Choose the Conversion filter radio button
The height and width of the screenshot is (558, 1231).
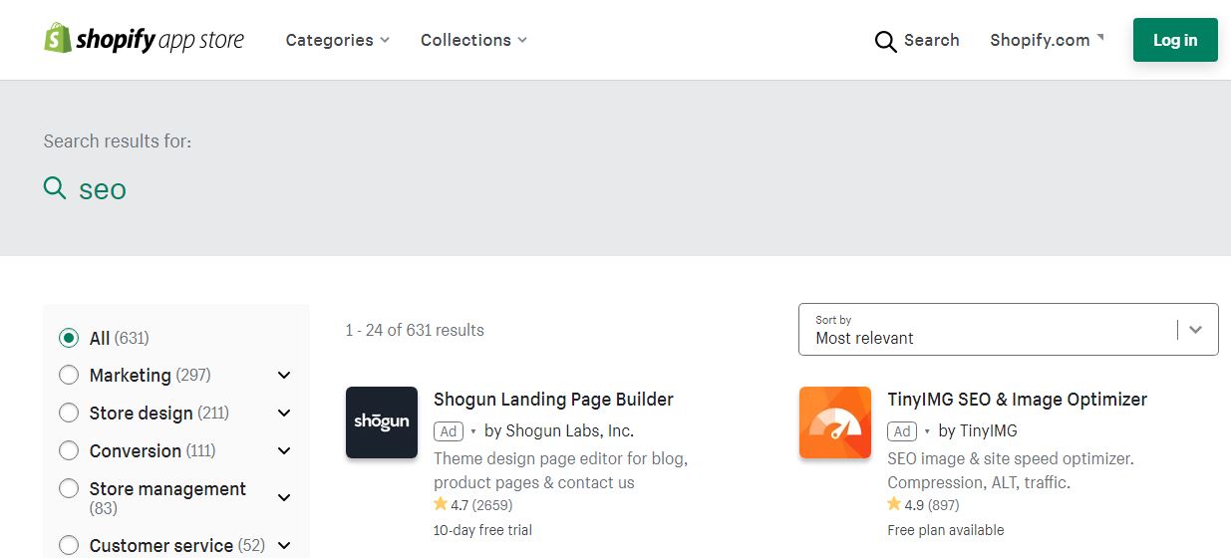(69, 450)
